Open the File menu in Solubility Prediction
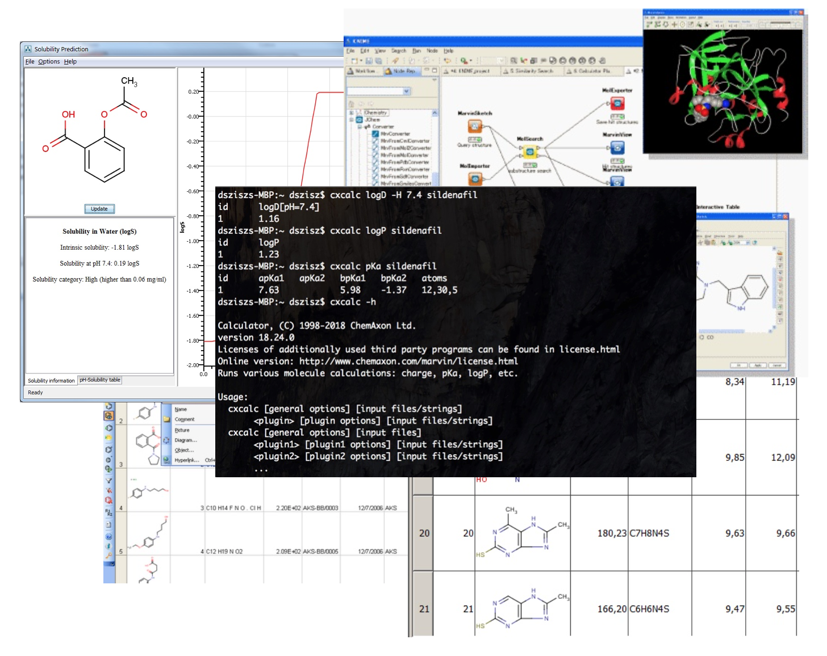The image size is (827, 656). (30, 62)
